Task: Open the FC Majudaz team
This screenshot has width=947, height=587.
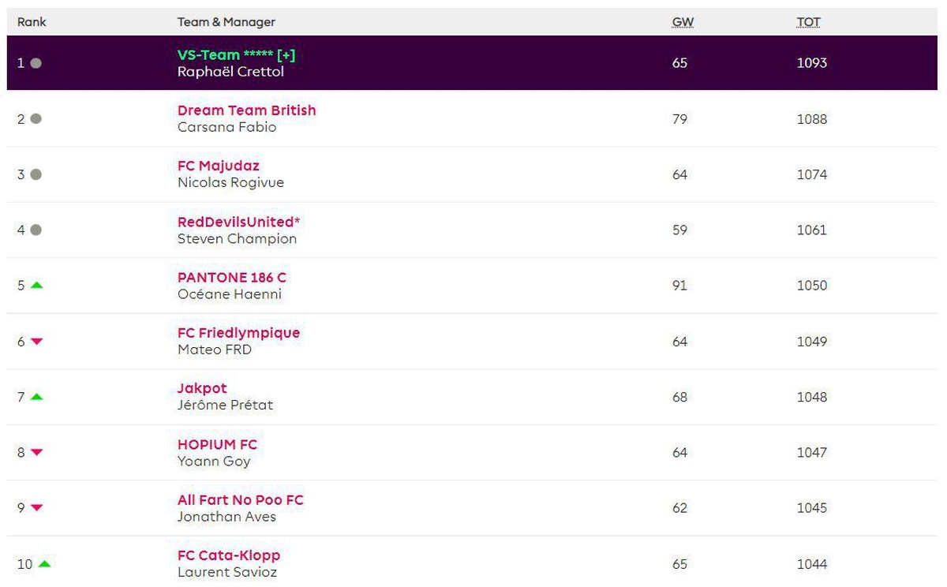Action: [218, 166]
